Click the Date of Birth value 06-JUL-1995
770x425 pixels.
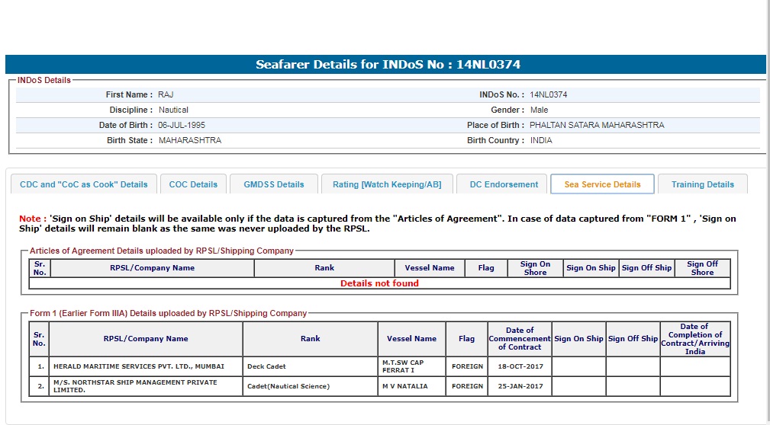click(x=182, y=125)
